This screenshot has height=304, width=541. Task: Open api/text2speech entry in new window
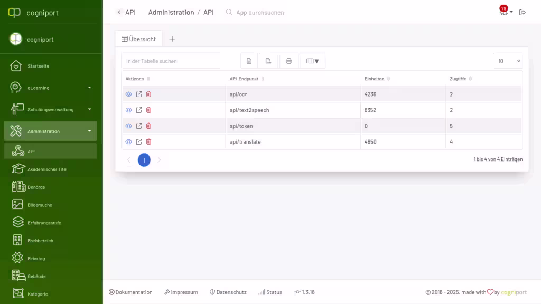[x=139, y=110]
